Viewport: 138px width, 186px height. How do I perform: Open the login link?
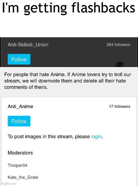pos(97,137)
